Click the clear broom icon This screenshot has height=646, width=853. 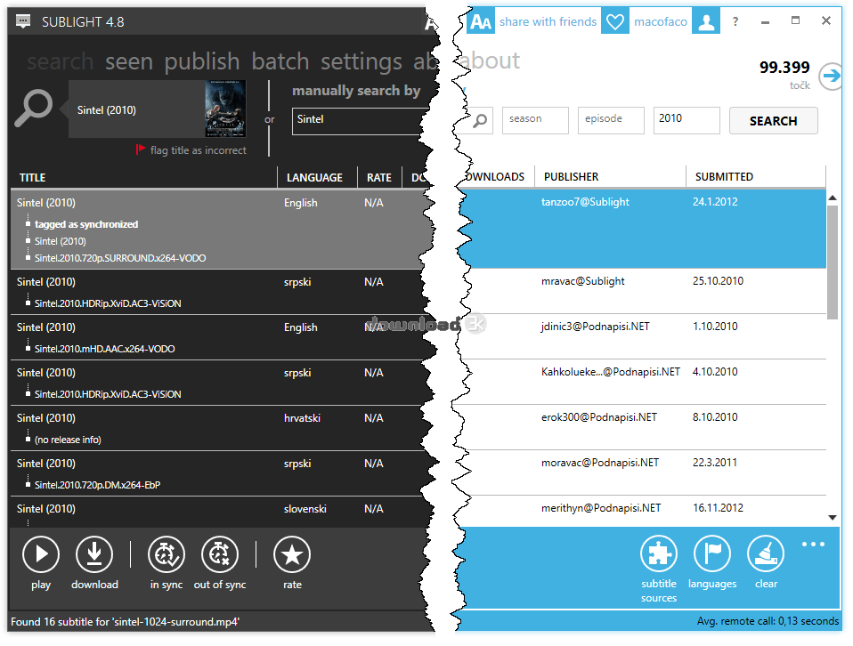coord(766,554)
